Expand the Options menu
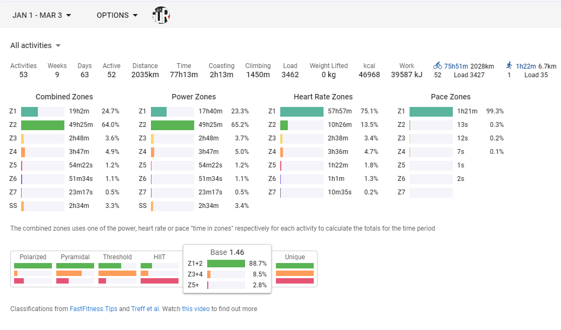 (117, 15)
